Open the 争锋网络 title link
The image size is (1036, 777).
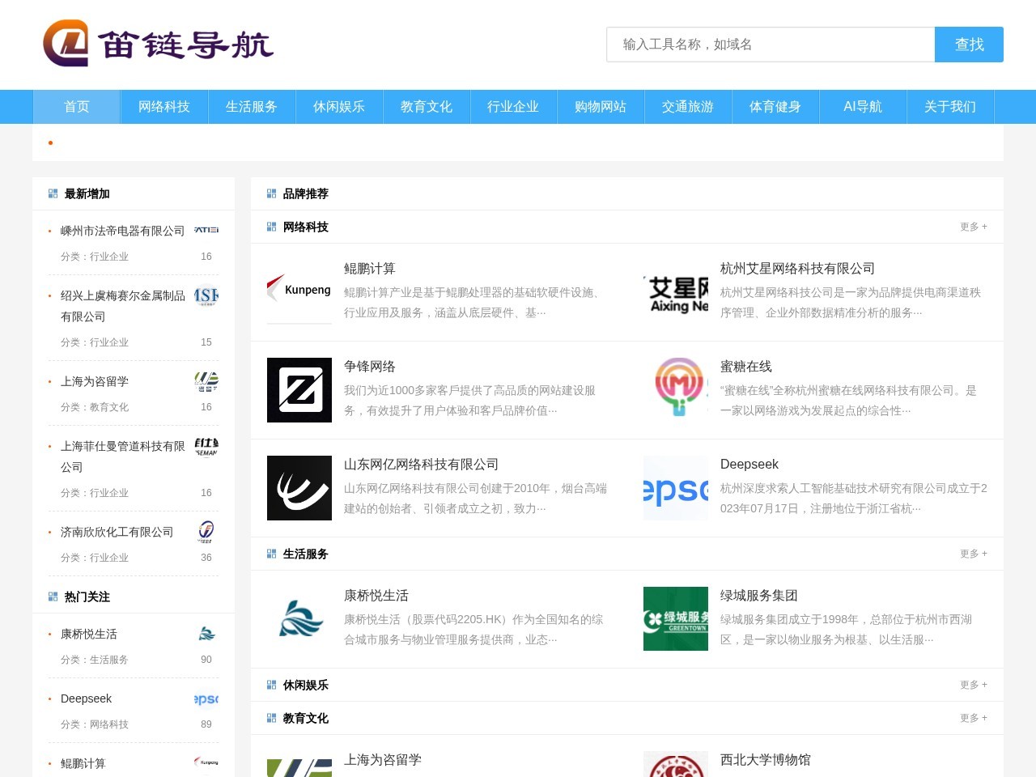point(370,367)
